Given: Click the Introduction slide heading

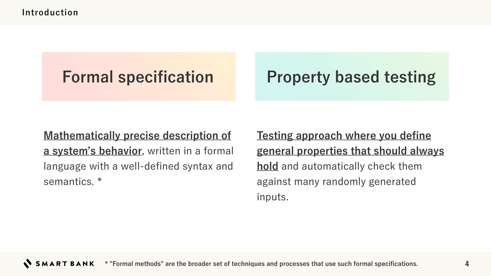Looking at the screenshot, I should (x=50, y=12).
